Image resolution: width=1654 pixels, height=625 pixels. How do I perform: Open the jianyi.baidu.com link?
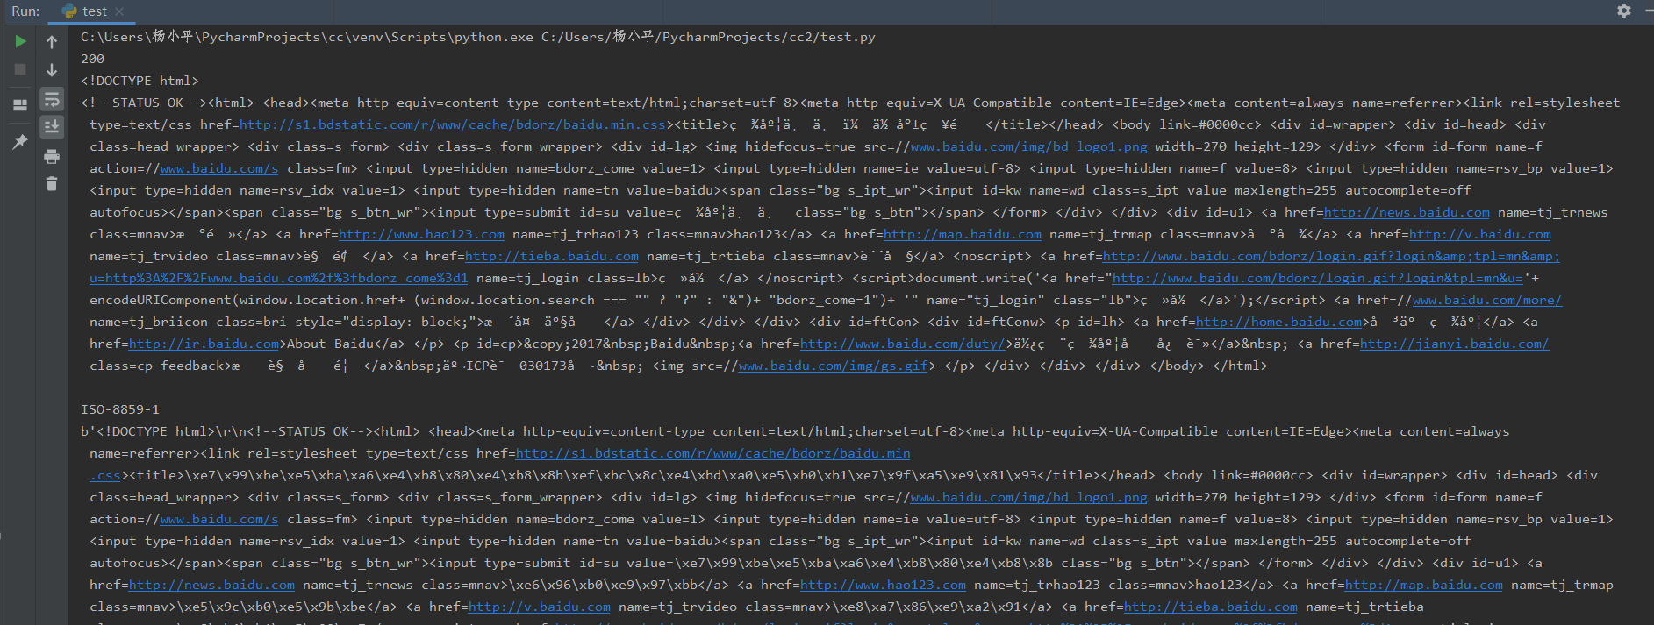pos(1454,344)
